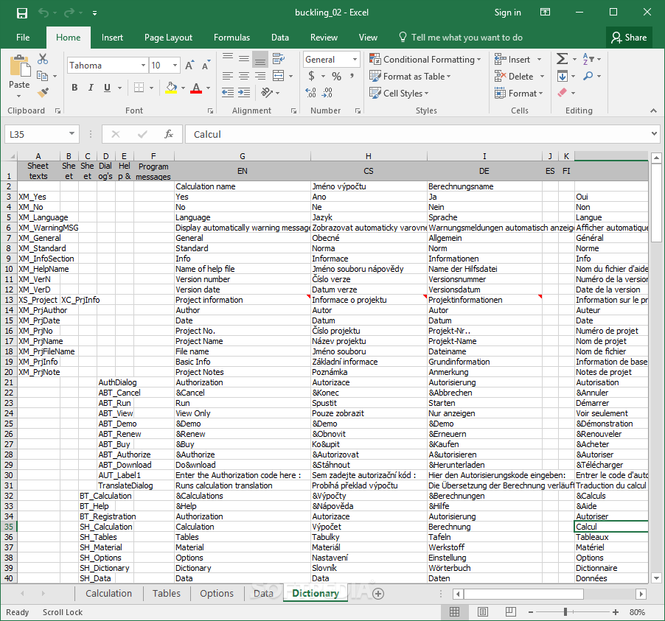The width and height of the screenshot is (665, 621).
Task: Open the font size dropdown
Action: [x=175, y=66]
